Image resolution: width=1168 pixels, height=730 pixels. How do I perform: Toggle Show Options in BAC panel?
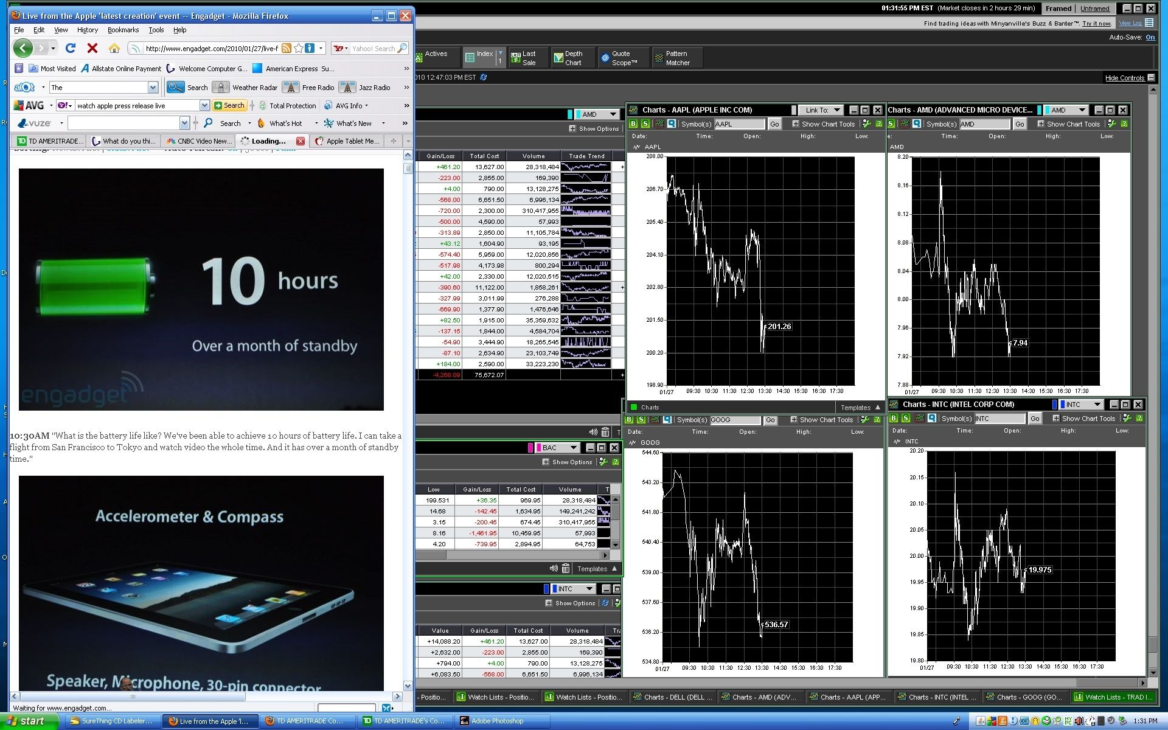coord(567,462)
